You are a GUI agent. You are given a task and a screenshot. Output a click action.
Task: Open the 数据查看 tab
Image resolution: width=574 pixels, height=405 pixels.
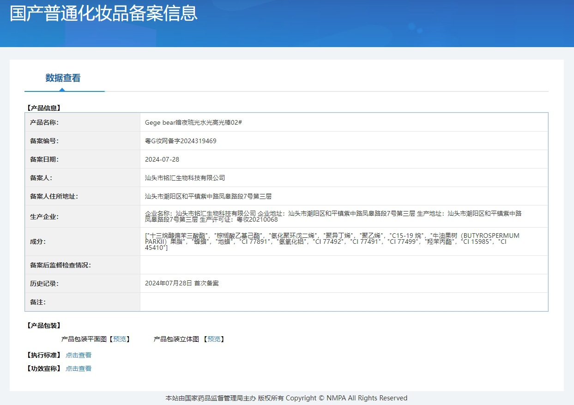(63, 78)
